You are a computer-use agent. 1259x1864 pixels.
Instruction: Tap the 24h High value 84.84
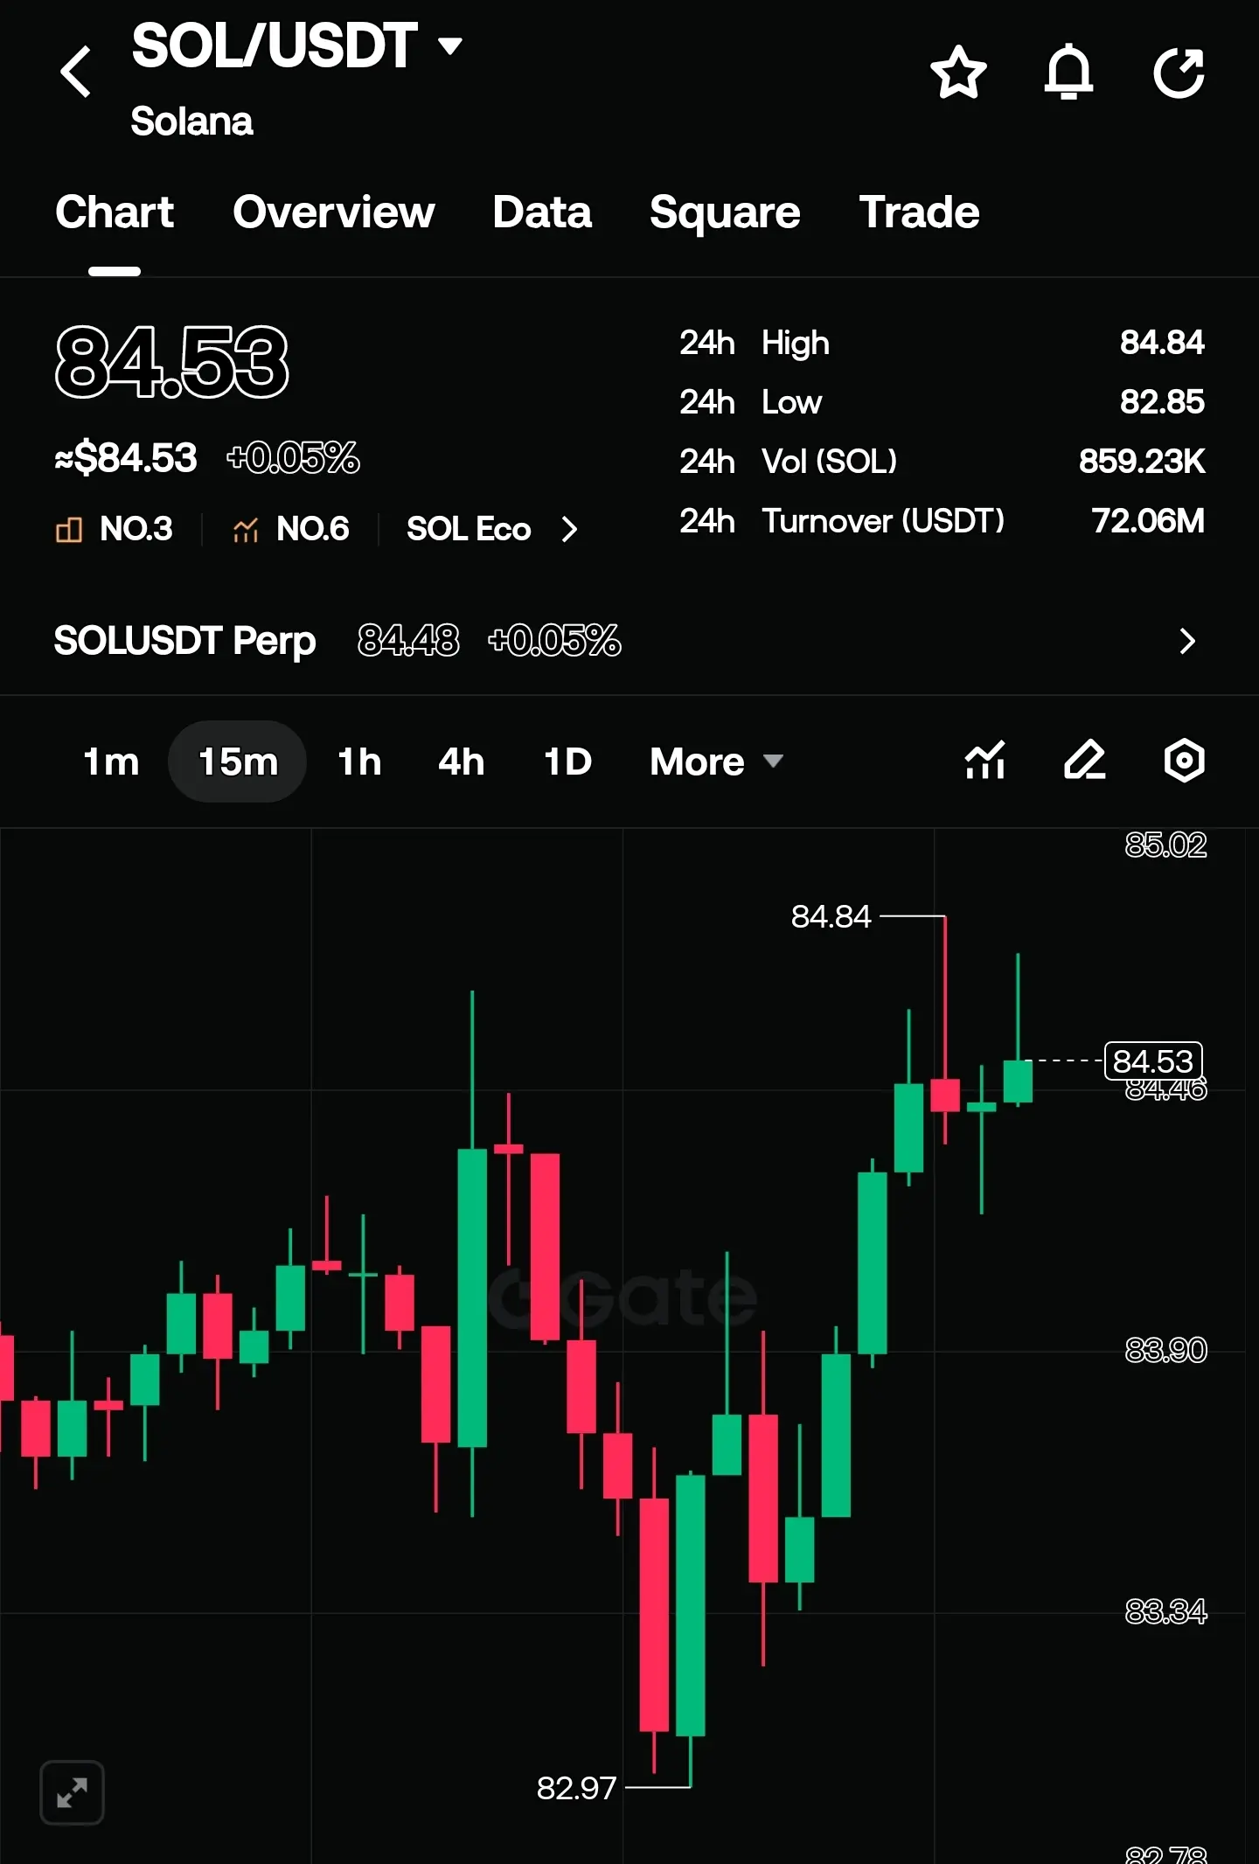[1162, 343]
